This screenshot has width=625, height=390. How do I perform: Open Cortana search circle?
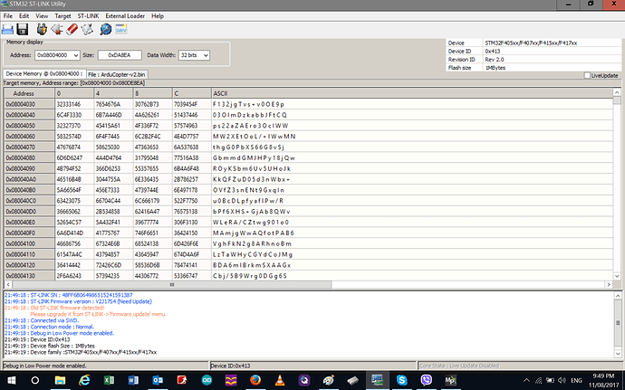[x=35, y=380]
